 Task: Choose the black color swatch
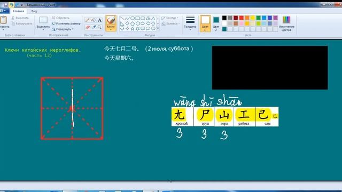tap(224, 18)
